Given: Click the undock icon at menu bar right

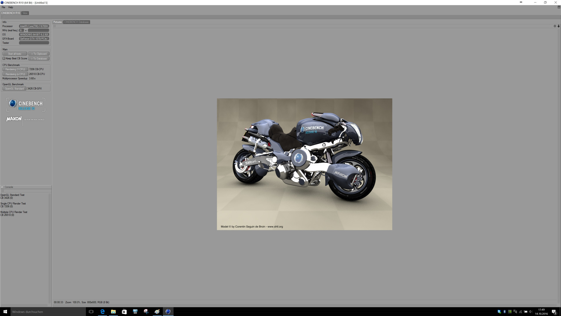Looking at the screenshot, I should [559, 7].
